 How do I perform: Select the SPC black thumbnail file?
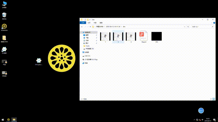157,37
